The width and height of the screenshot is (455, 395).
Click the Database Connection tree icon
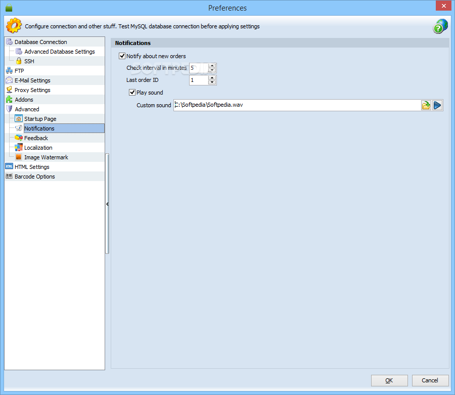(9, 42)
